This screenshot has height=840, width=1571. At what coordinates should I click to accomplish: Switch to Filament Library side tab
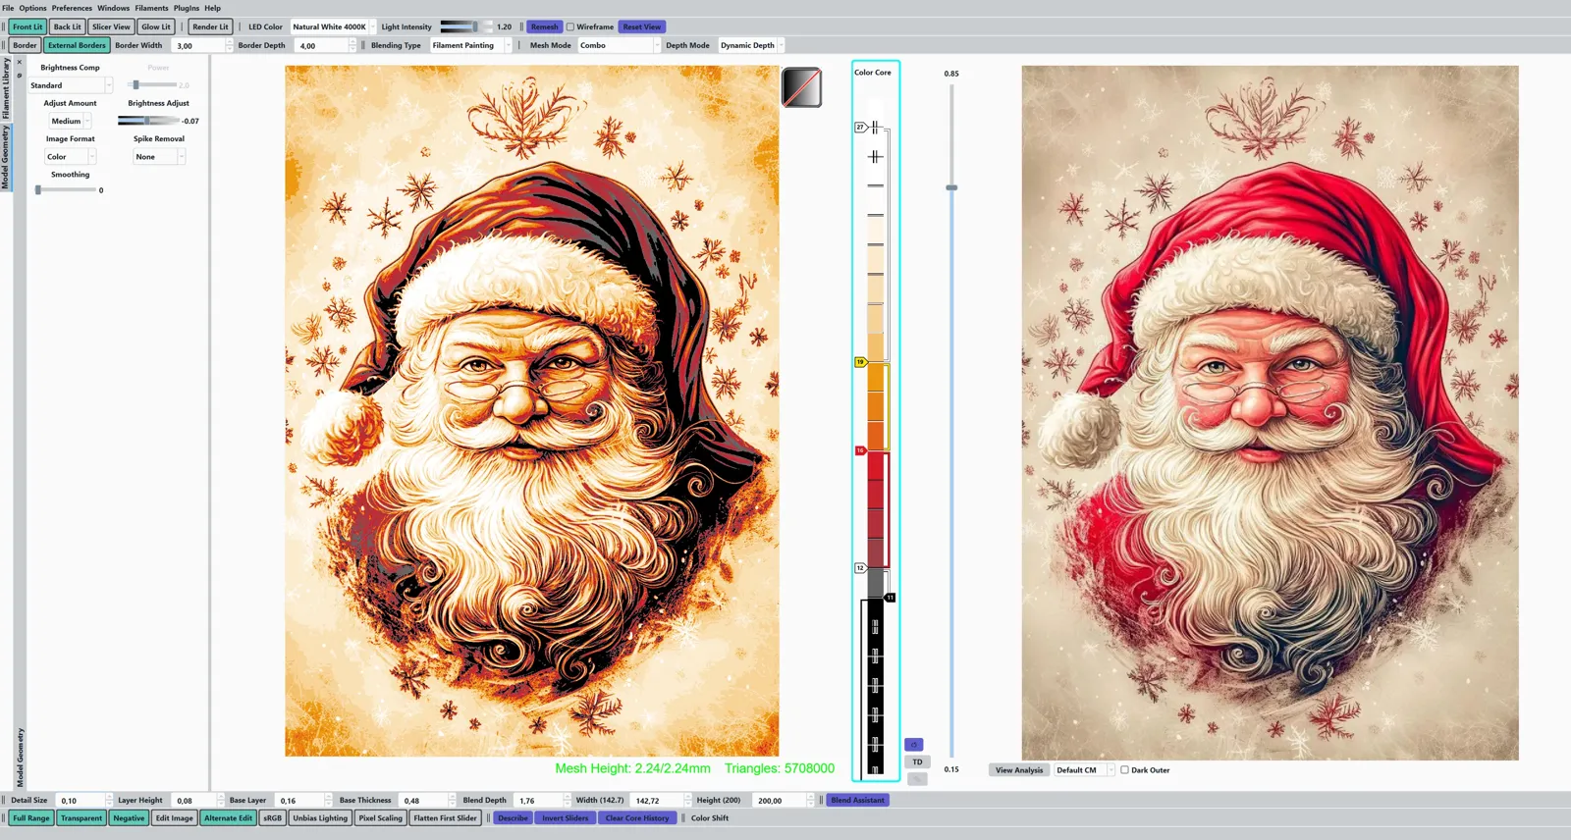pos(5,88)
